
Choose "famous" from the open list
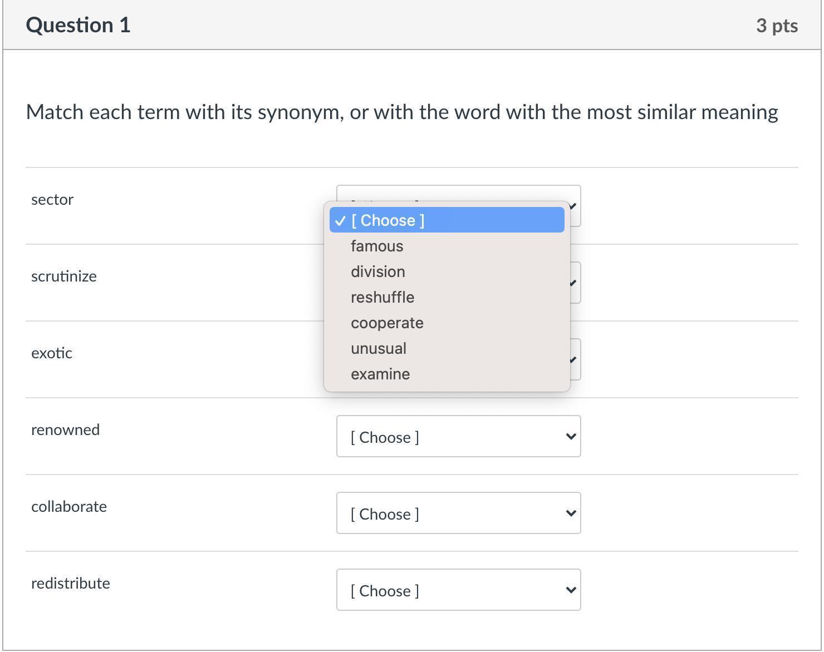click(x=377, y=246)
